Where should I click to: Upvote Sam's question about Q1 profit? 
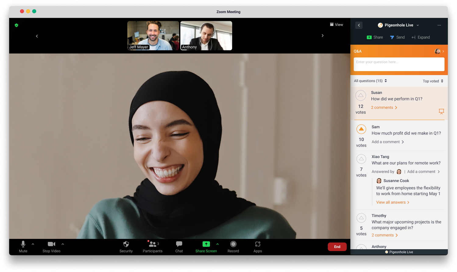click(361, 129)
